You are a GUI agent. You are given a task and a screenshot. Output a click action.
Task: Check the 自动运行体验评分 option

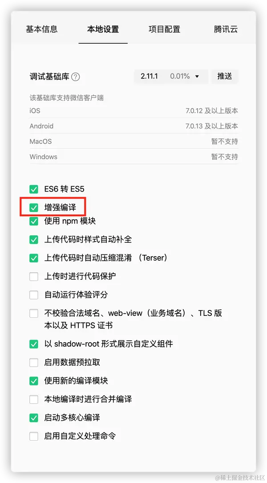(x=34, y=295)
